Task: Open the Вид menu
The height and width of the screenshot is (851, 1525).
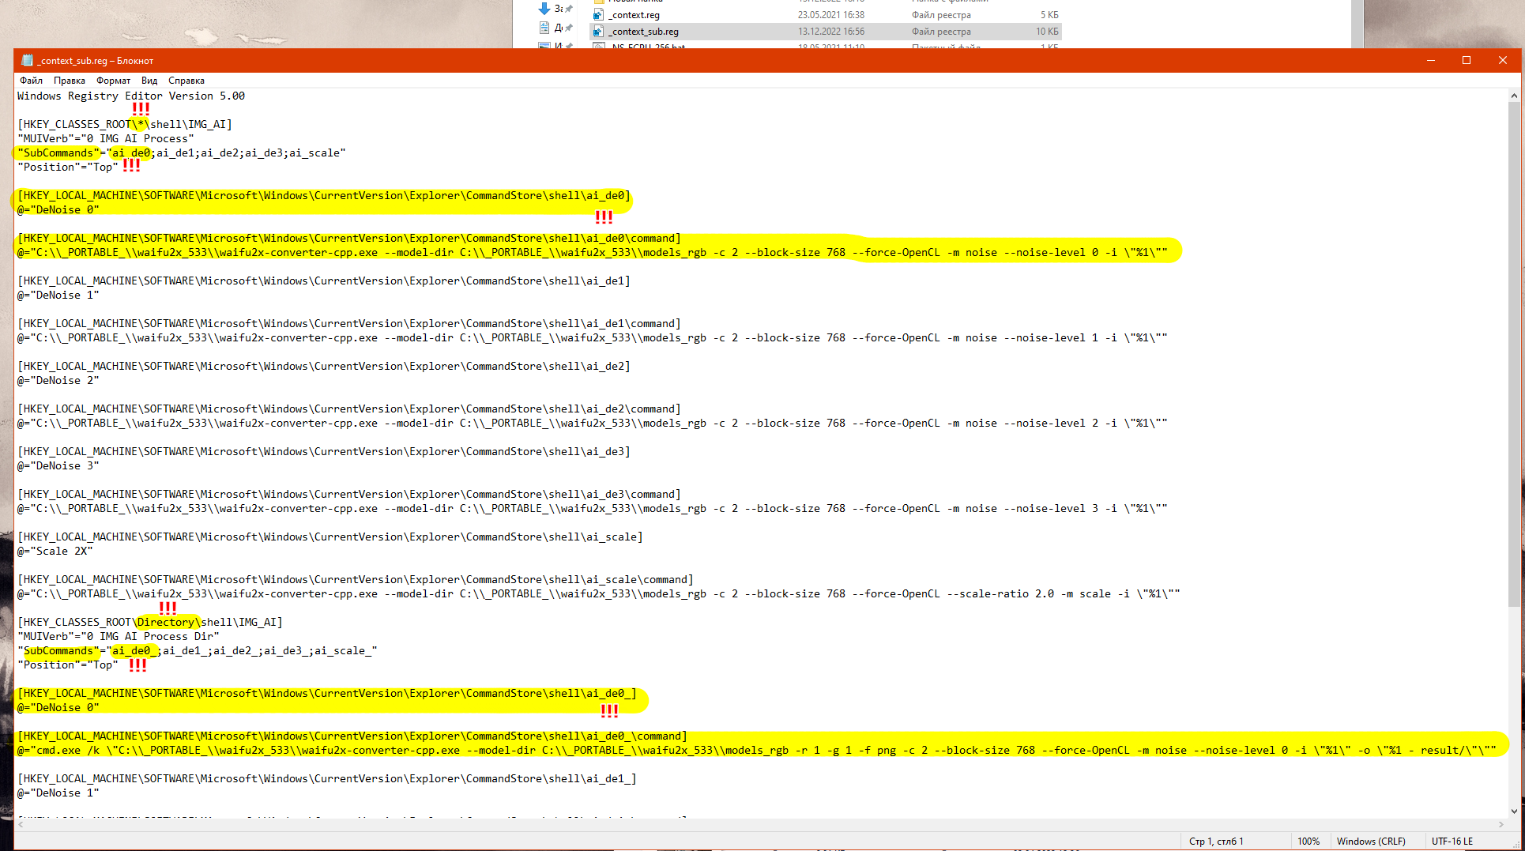Action: click(x=149, y=81)
